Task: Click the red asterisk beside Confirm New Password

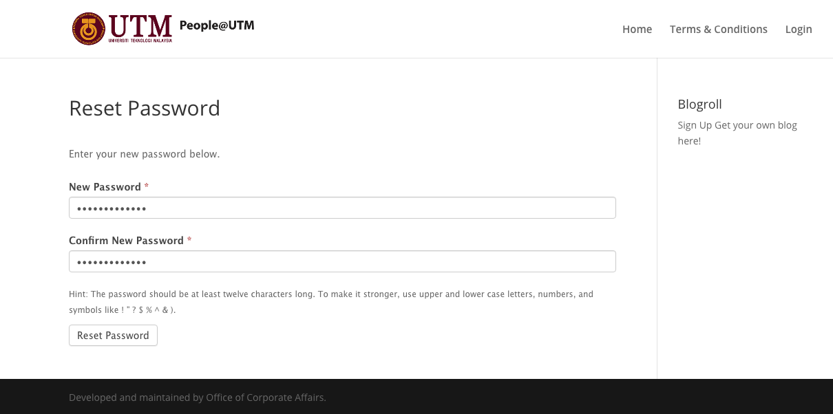Action: pyautogui.click(x=189, y=239)
